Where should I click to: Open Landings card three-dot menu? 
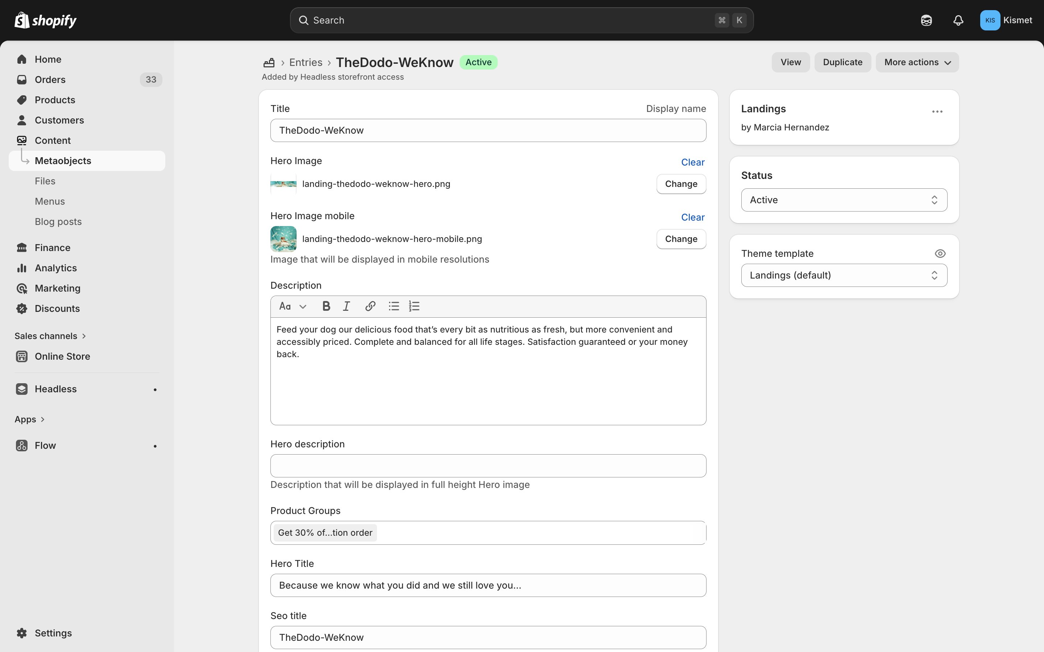[x=937, y=112]
